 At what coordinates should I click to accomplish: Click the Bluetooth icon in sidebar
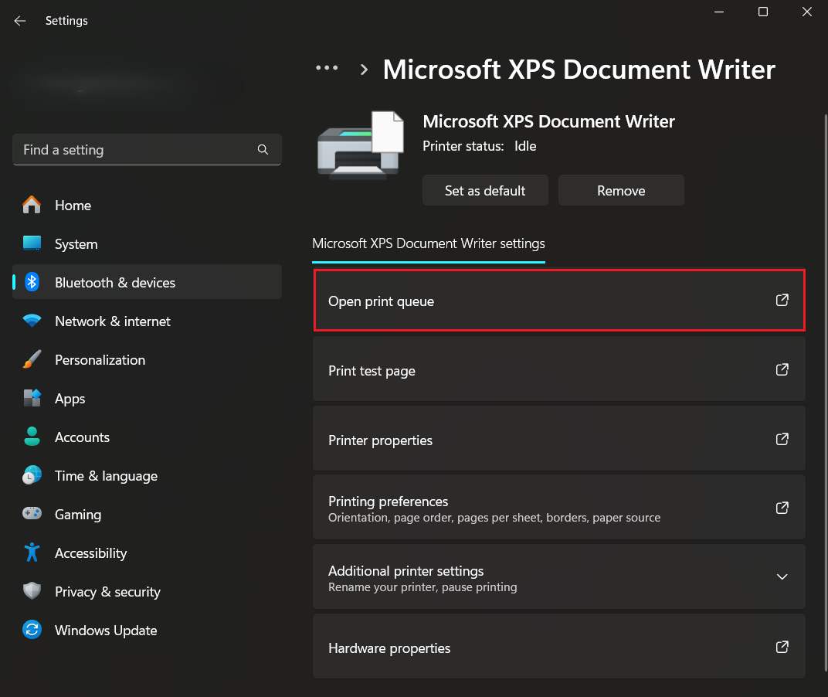click(32, 283)
